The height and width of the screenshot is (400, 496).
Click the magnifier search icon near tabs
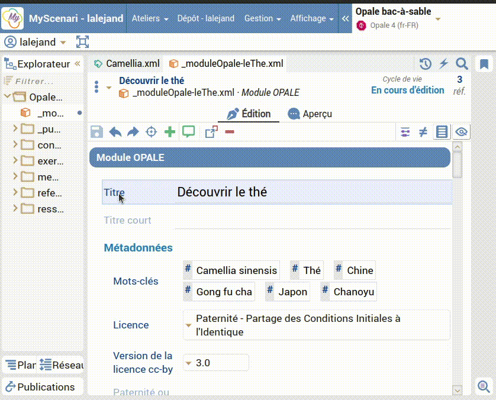pyautogui.click(x=462, y=64)
